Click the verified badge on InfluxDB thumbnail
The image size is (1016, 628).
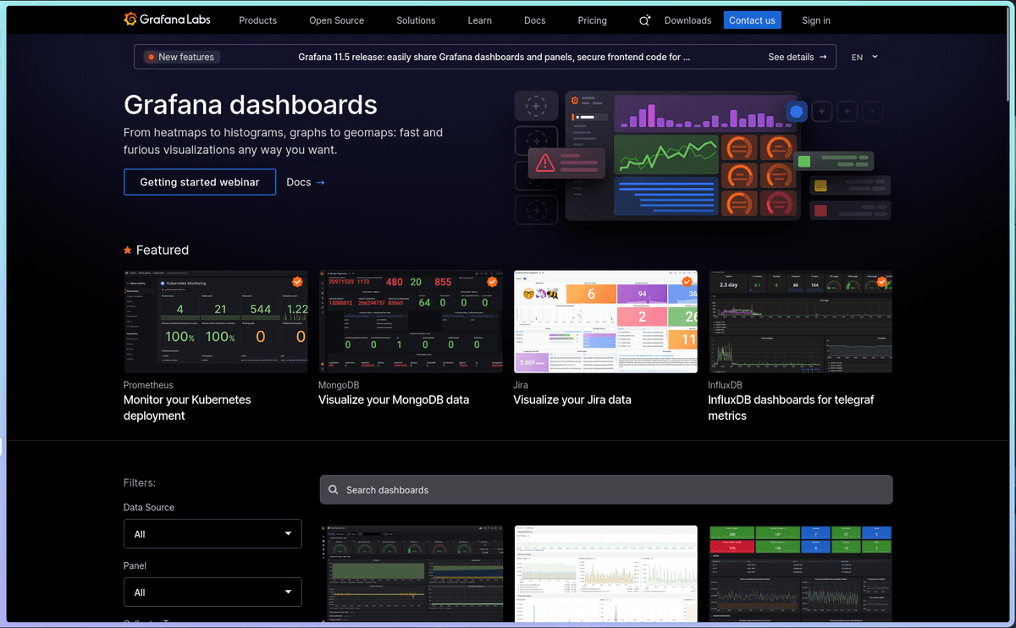pos(881,282)
